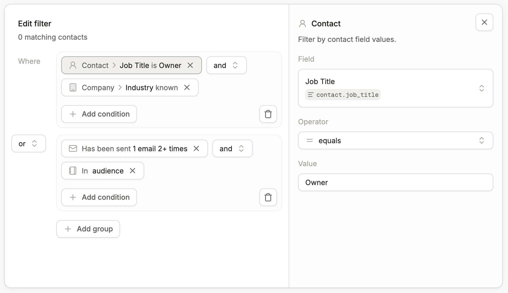
Task: Click the Contact icon beside the panel title
Action: pyautogui.click(x=302, y=24)
